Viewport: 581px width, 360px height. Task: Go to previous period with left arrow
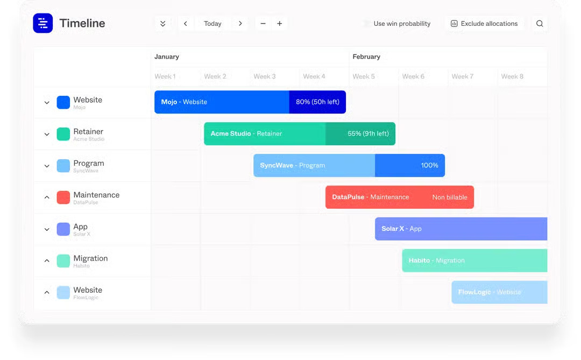[185, 23]
